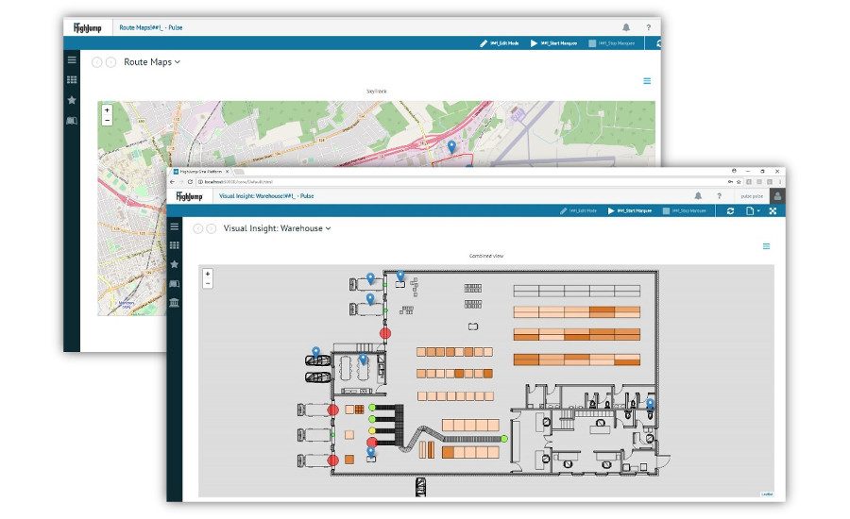The height and width of the screenshot is (519, 850).
Task: Go to next page arrow in Visual Insight
Action: (212, 228)
